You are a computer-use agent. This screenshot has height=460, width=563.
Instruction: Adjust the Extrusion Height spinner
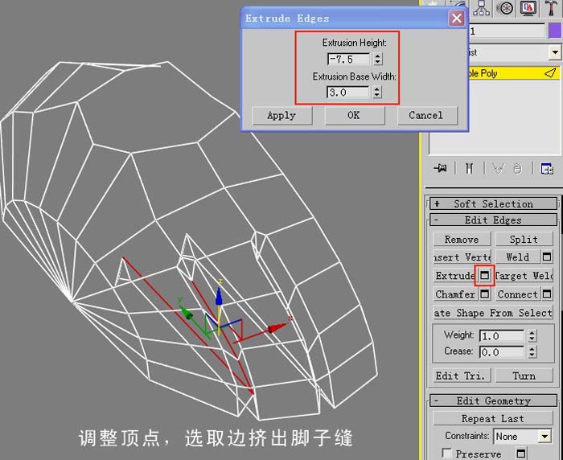(x=378, y=59)
